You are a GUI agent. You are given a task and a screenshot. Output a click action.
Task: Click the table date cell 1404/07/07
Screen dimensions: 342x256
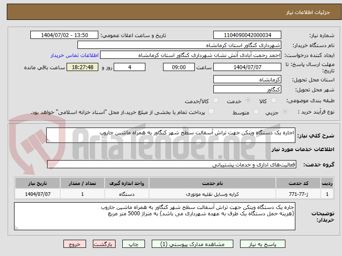[x=38, y=194]
